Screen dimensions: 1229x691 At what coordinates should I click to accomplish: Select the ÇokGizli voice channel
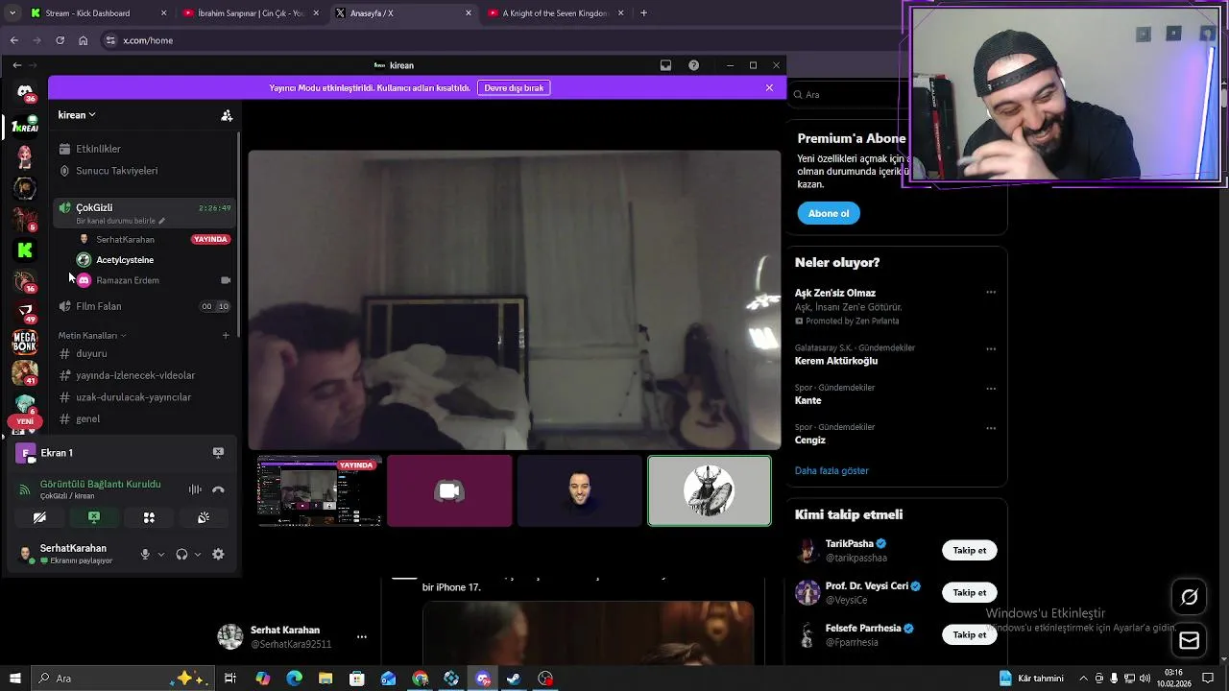[144, 213]
